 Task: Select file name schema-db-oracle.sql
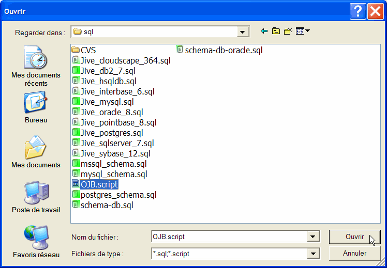click(x=224, y=51)
